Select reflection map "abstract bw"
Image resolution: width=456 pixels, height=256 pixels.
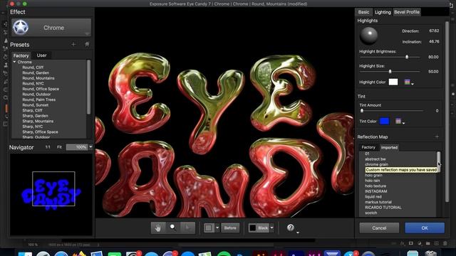(x=375, y=159)
